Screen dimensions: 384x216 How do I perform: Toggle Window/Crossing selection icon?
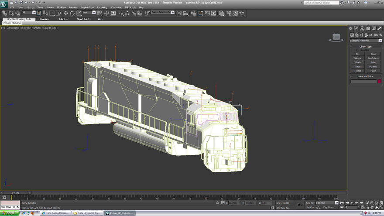(58, 13)
